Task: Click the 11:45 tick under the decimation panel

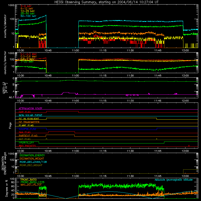Action: coord(158,176)
